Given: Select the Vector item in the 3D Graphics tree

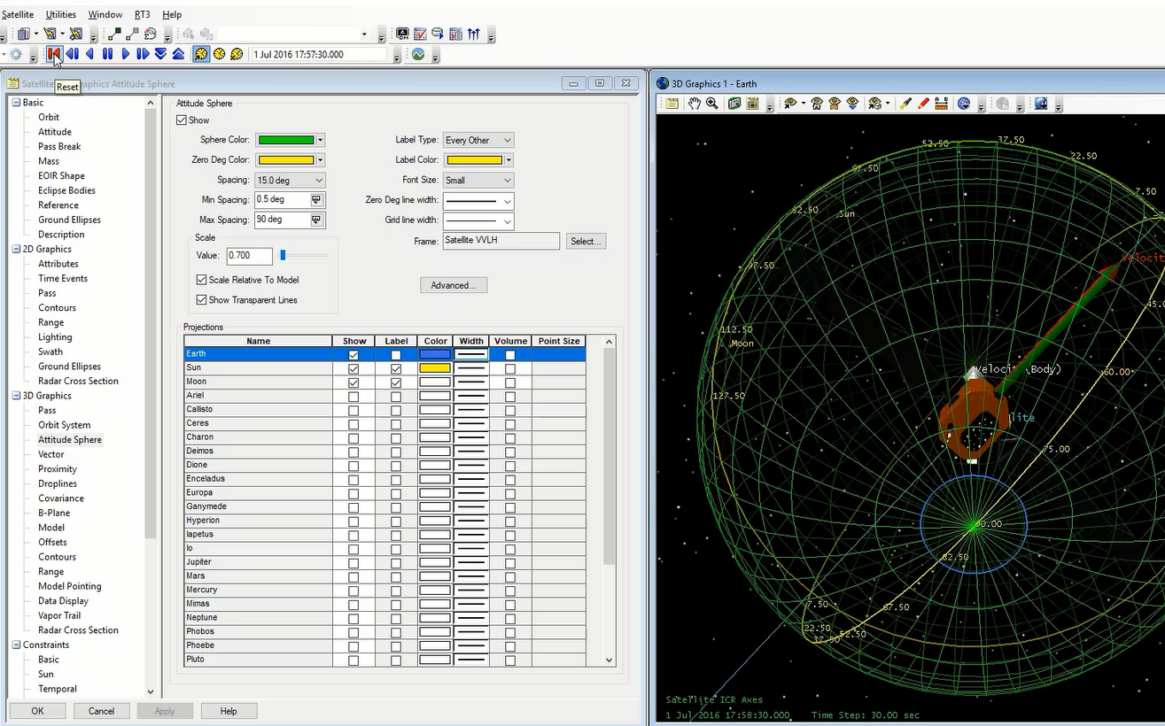Looking at the screenshot, I should tap(52, 454).
